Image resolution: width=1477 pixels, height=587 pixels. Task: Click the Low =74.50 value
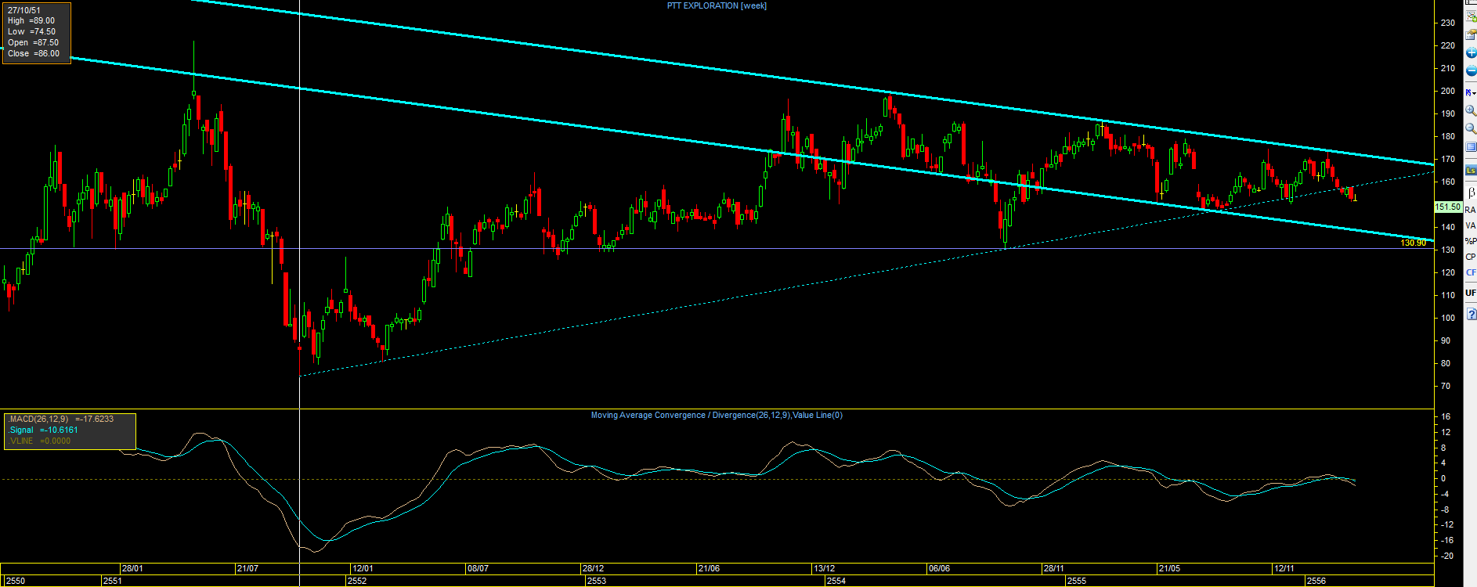(31, 32)
